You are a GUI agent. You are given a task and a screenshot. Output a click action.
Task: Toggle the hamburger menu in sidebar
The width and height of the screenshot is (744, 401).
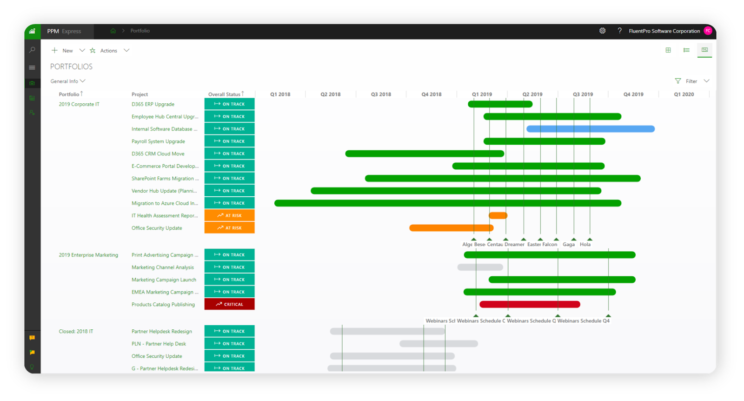(x=32, y=67)
